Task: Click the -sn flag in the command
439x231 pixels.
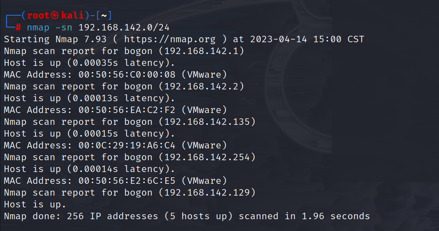Action: pos(65,27)
